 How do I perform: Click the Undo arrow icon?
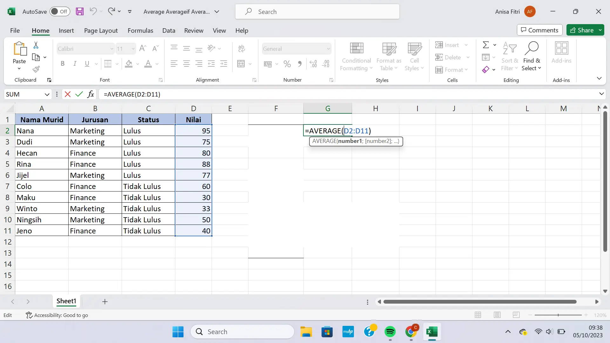93,11
